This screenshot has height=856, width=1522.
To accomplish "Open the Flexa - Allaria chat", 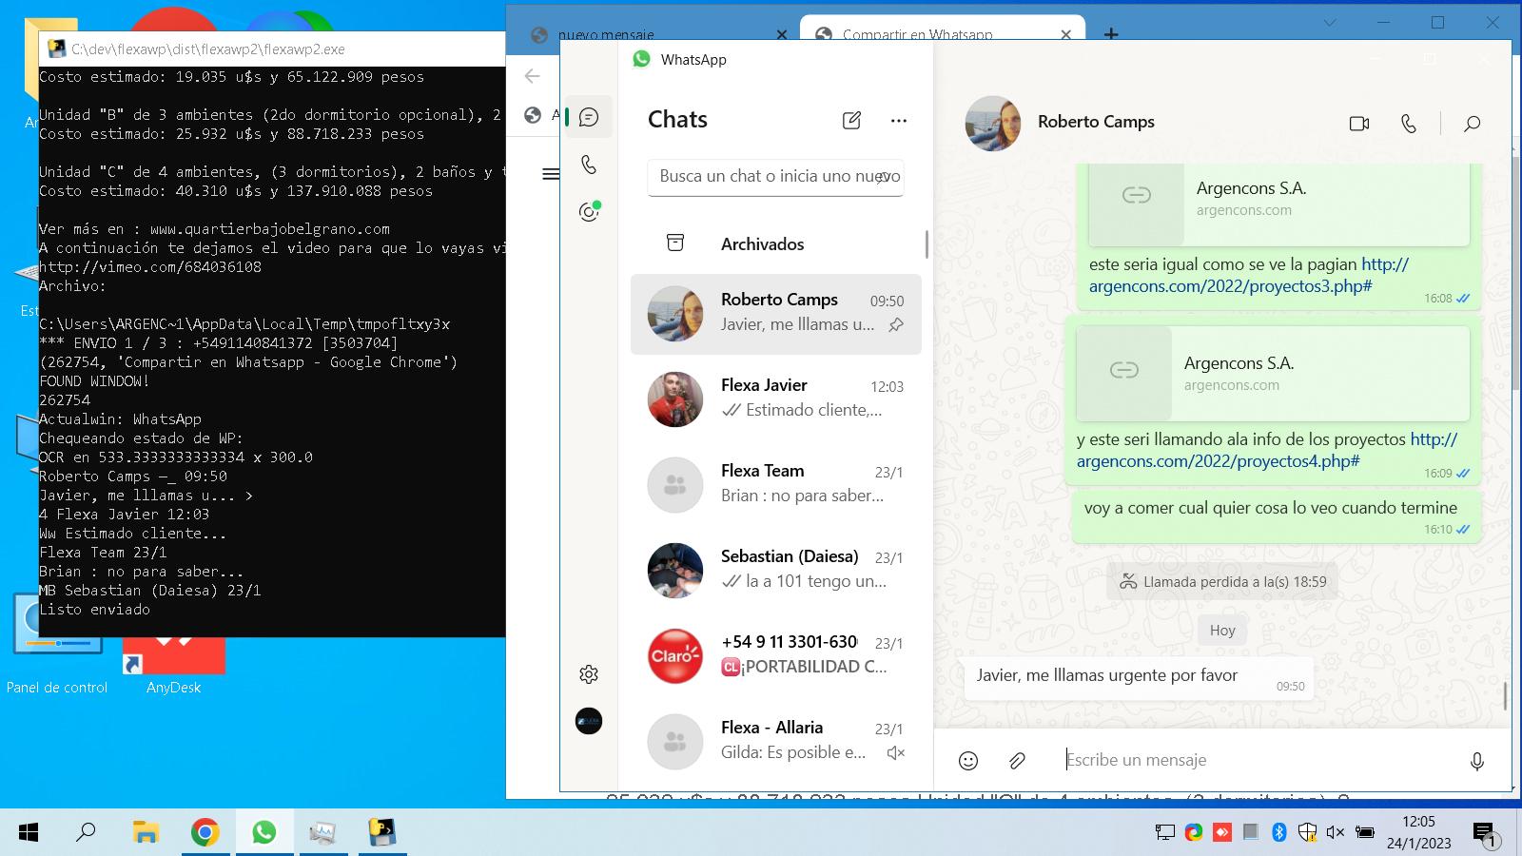I will pos(776,741).
